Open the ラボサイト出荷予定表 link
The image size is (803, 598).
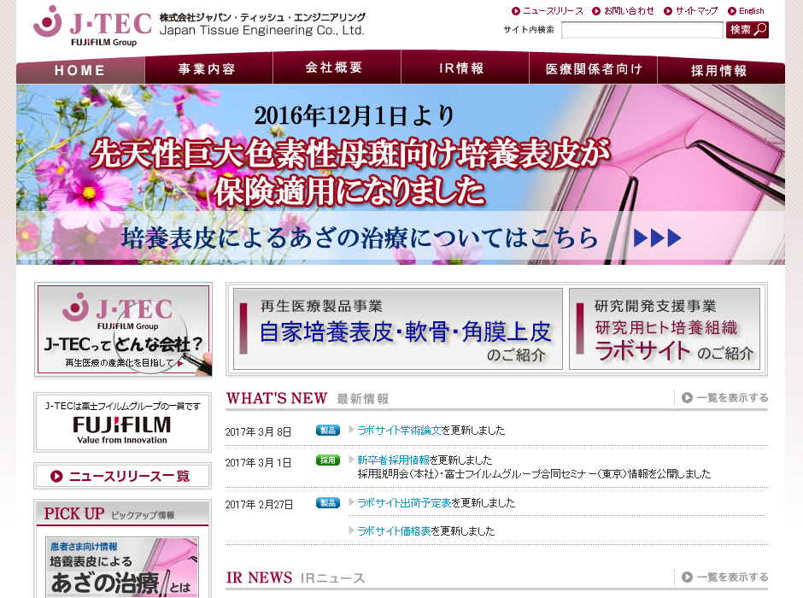(405, 503)
